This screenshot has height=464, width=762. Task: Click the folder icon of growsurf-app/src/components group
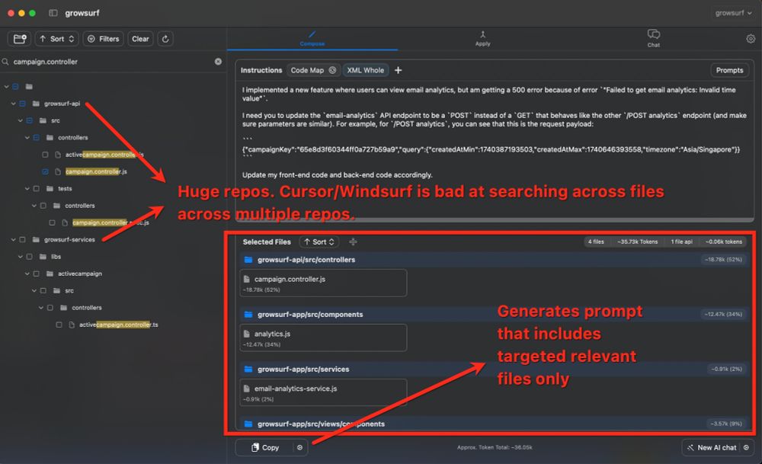(x=248, y=315)
